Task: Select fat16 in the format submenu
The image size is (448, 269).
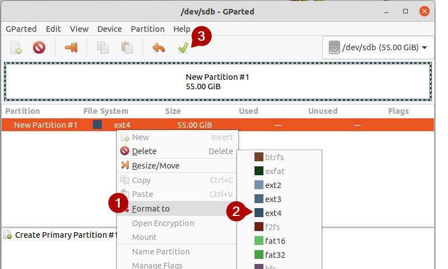Action: [x=280, y=241]
